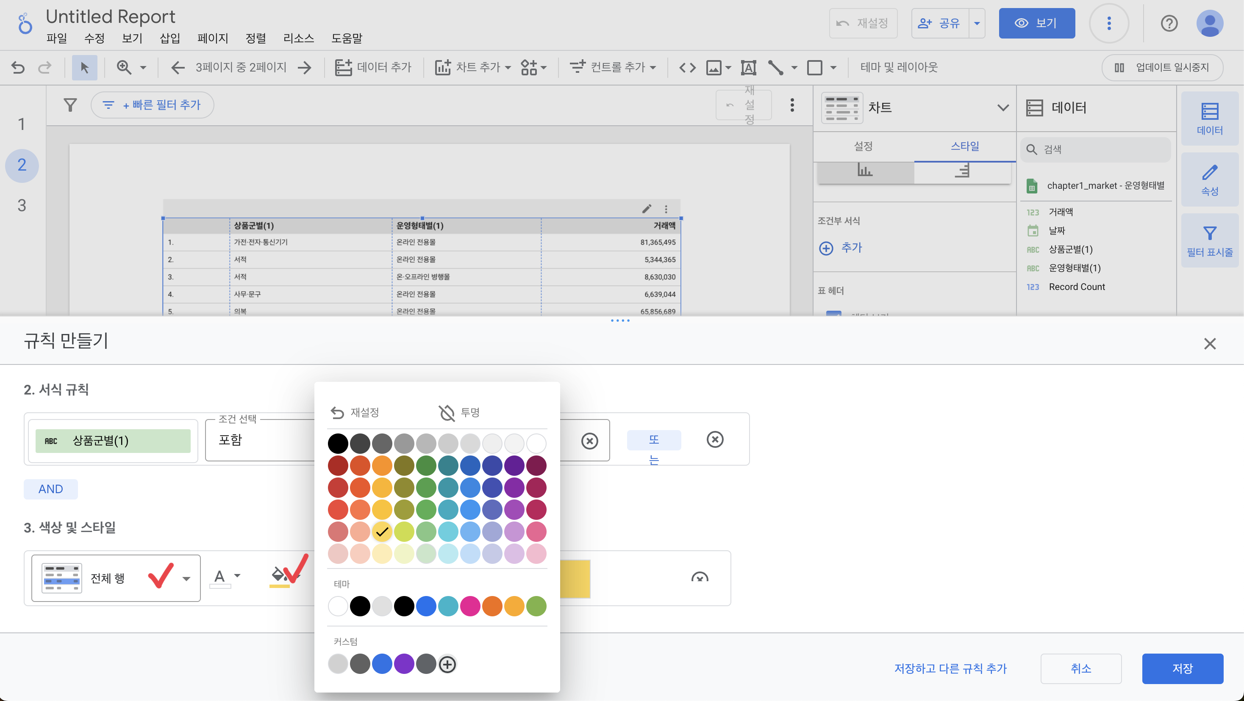Click the data panel search field

tap(1096, 149)
